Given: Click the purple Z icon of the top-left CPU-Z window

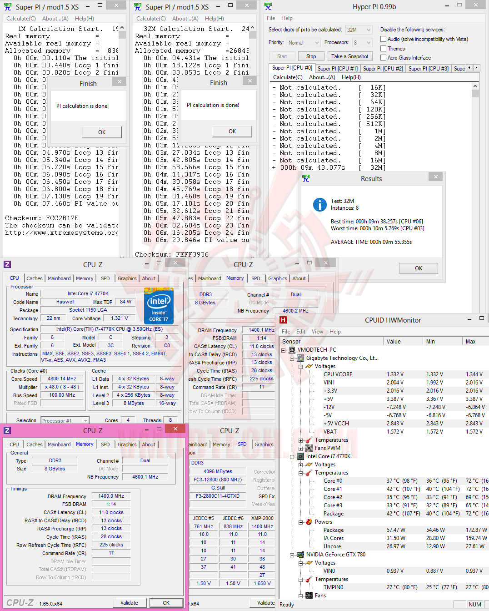Looking at the screenshot, I should 7,264.
